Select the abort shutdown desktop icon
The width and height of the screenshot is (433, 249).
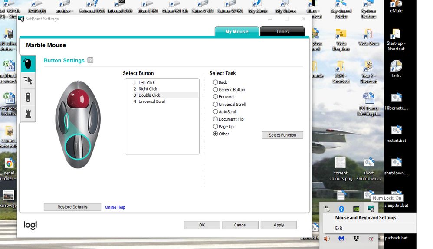tap(368, 169)
